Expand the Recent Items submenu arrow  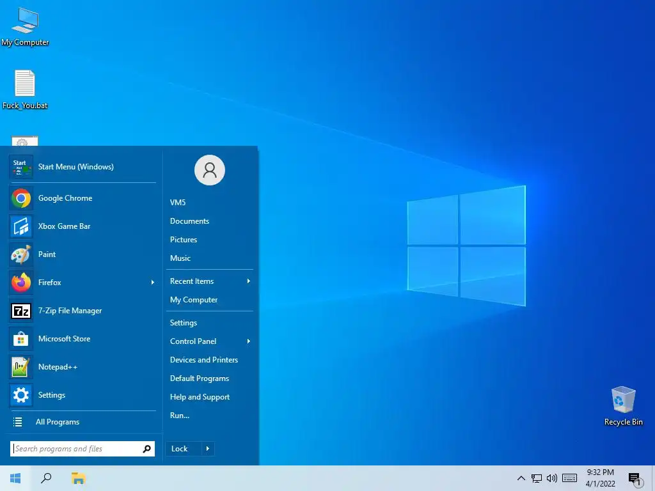click(x=249, y=281)
